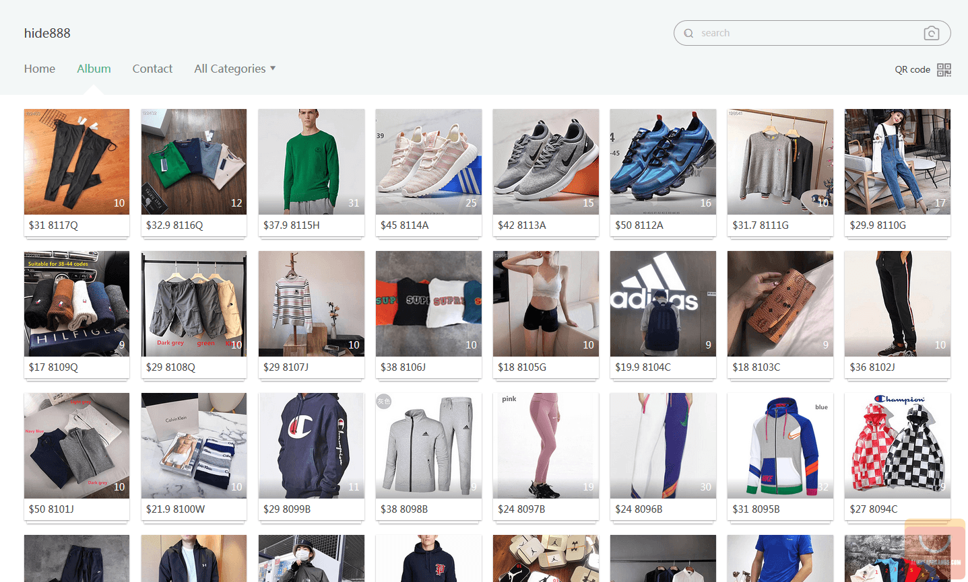Go to the Home tab
968x582 pixels.
pos(40,69)
